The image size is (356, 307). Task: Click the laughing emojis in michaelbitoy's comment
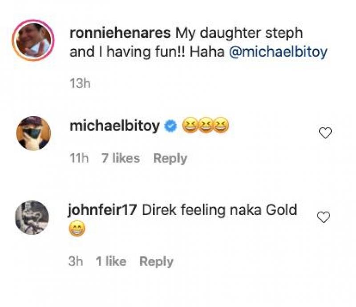click(x=205, y=127)
